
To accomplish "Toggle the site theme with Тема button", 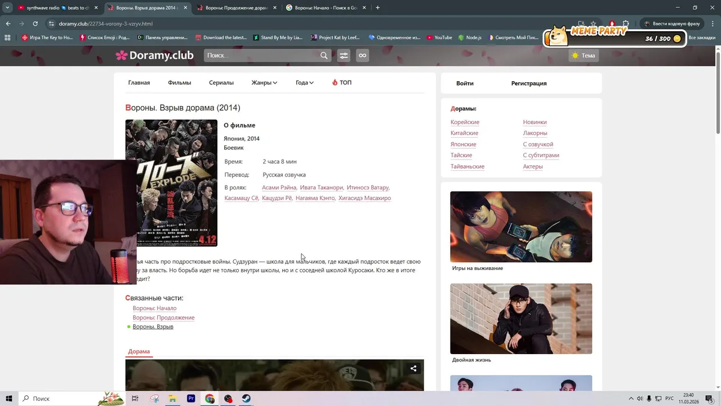I will coord(584,55).
